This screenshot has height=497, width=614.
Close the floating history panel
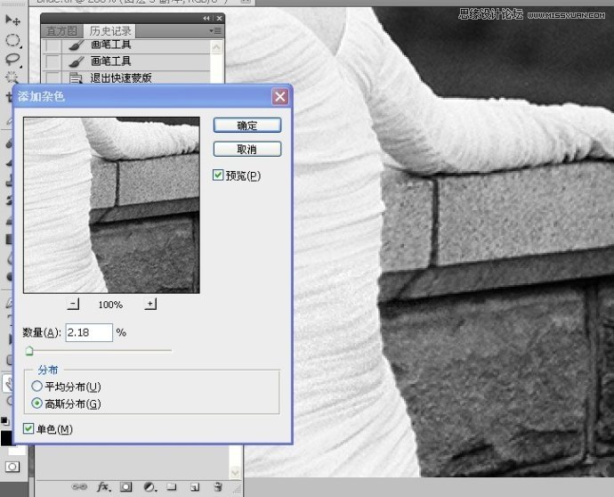tap(219, 19)
